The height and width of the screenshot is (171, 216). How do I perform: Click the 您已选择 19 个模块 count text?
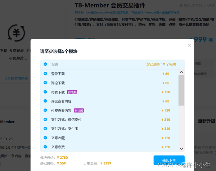point(161,64)
